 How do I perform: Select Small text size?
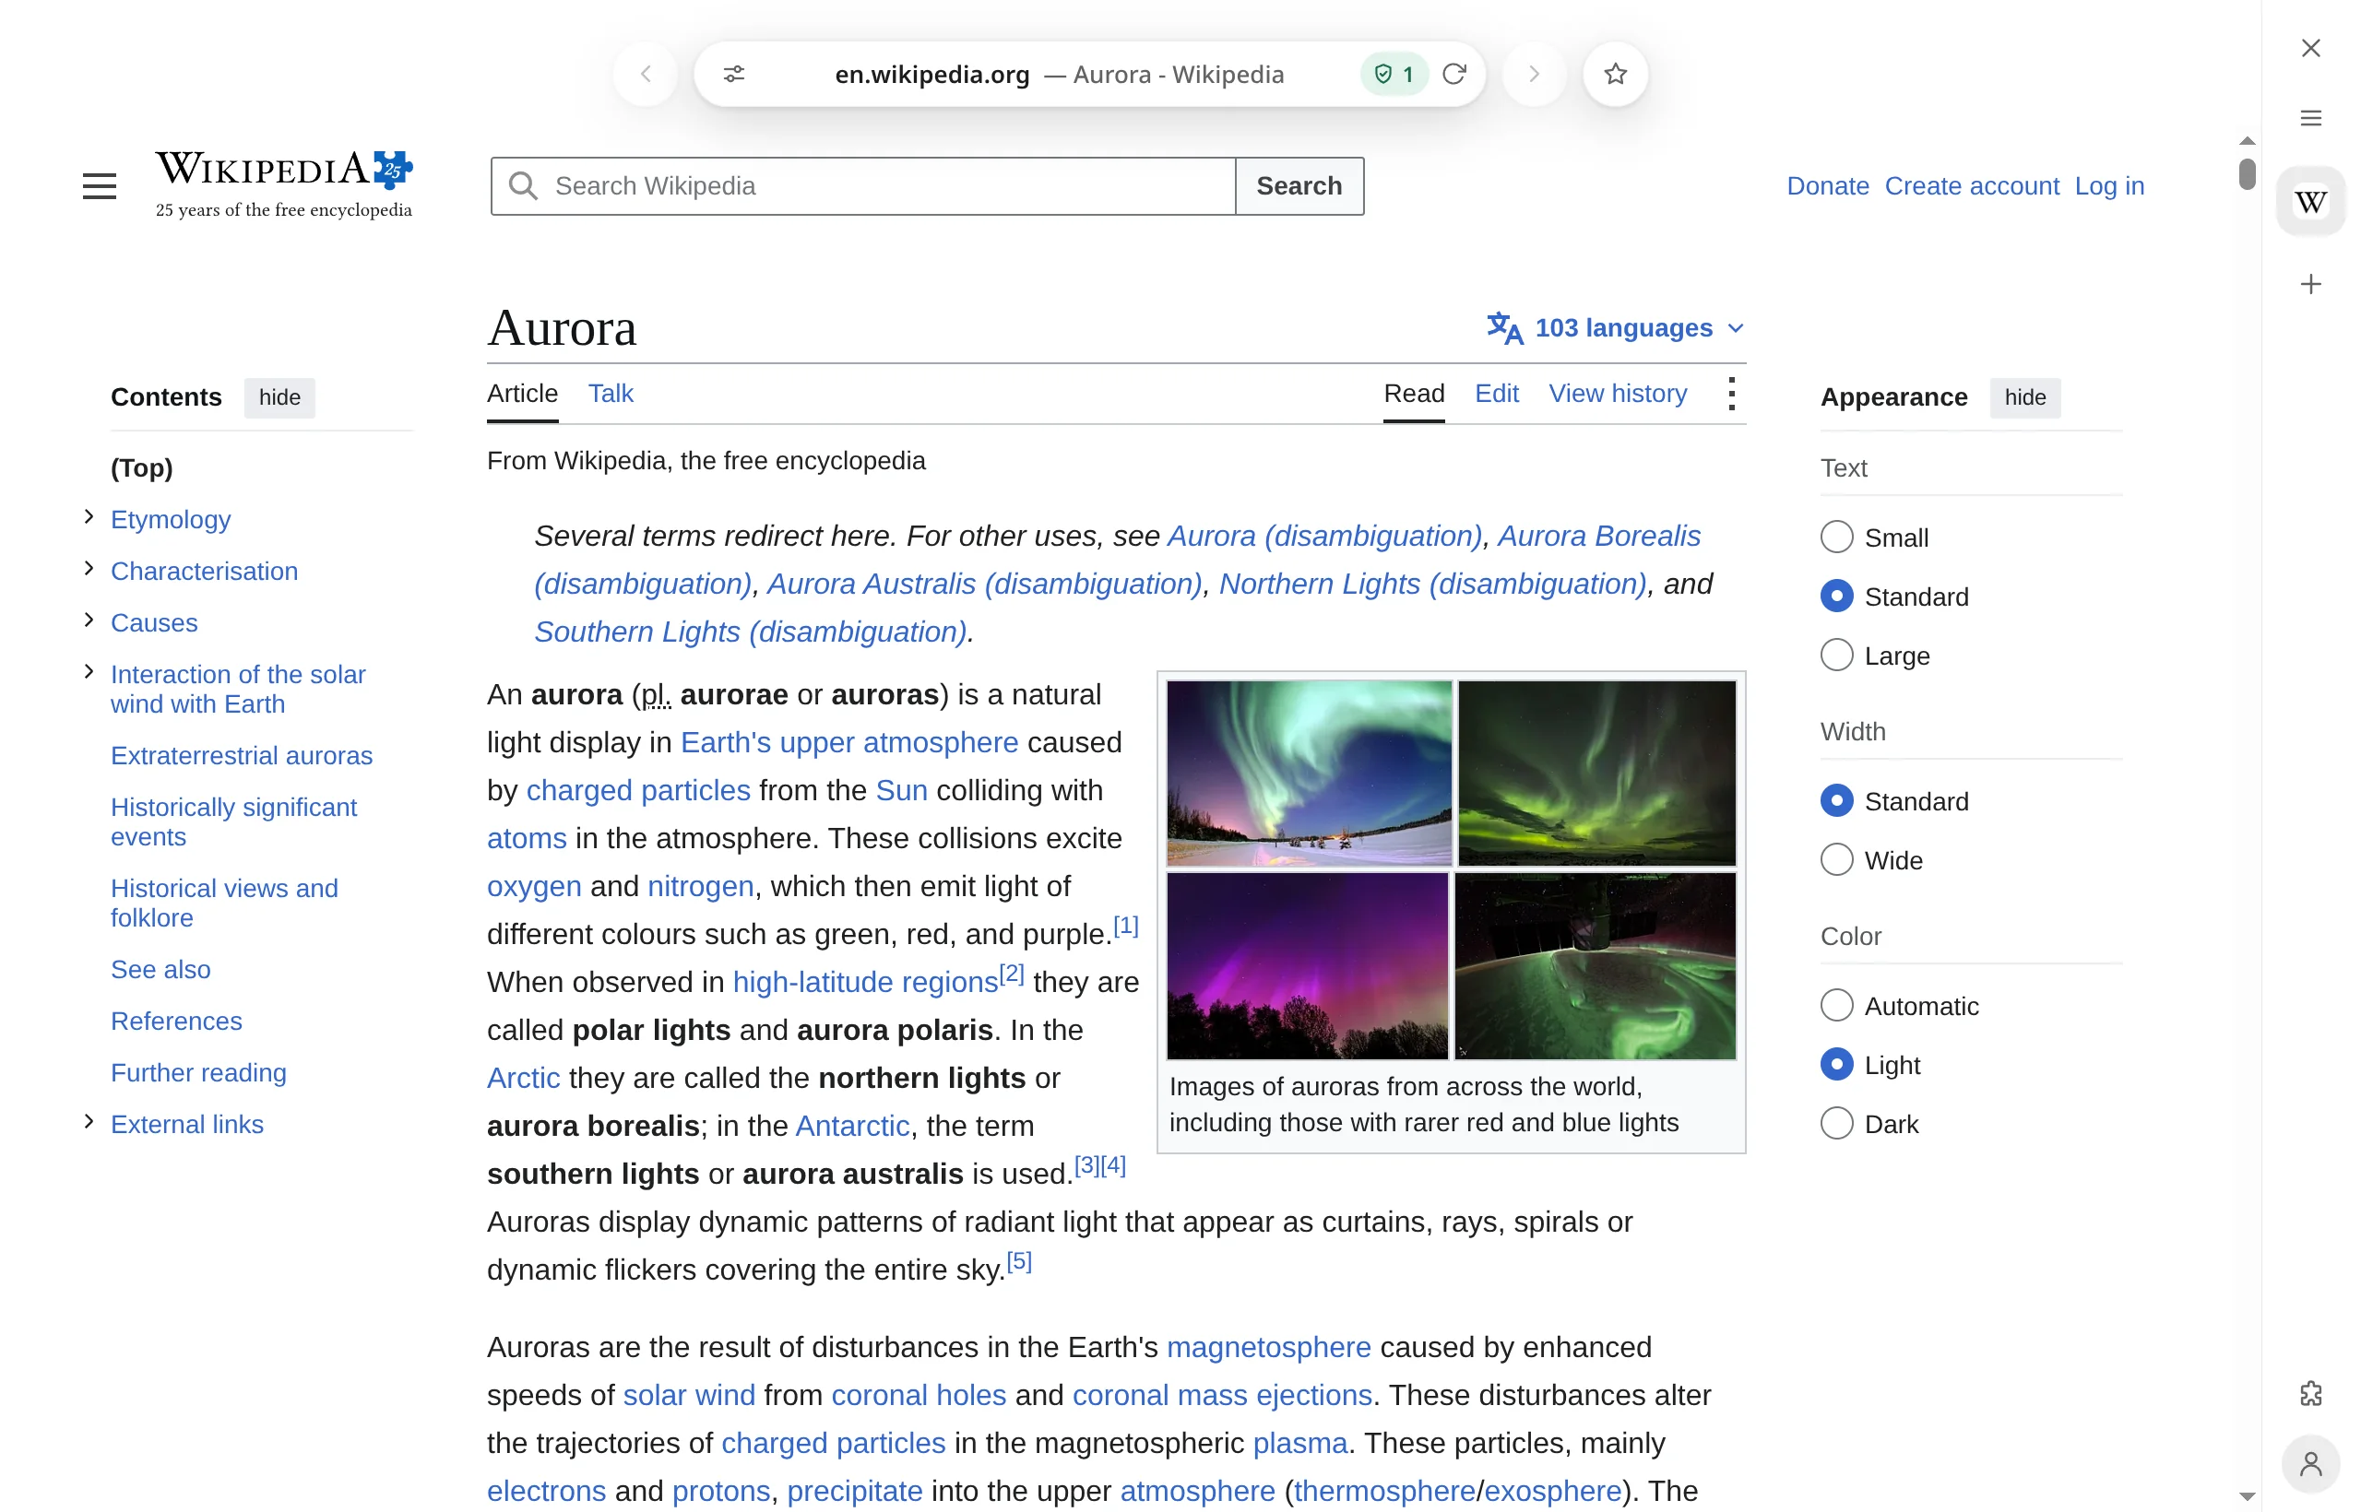point(1836,537)
